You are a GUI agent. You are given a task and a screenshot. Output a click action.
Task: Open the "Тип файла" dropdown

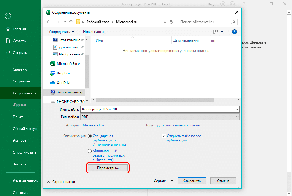coord(237,117)
